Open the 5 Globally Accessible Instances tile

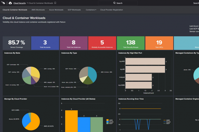coord(102,43)
